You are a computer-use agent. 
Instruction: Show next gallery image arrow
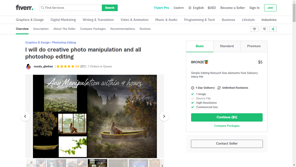164,116
